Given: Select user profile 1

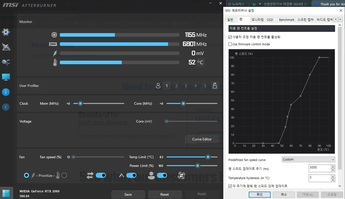Looking at the screenshot, I should (167, 86).
